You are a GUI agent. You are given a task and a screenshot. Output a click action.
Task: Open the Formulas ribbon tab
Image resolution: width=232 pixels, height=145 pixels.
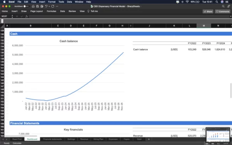point(51,11)
